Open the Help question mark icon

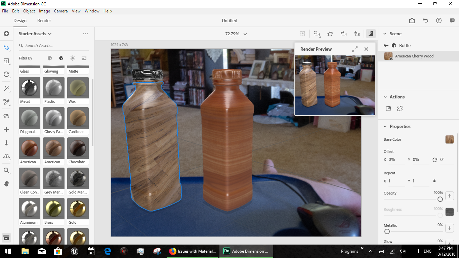click(439, 20)
